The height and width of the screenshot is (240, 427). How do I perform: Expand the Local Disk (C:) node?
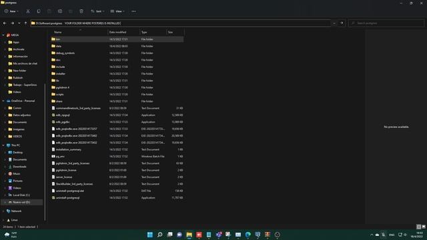5,195
